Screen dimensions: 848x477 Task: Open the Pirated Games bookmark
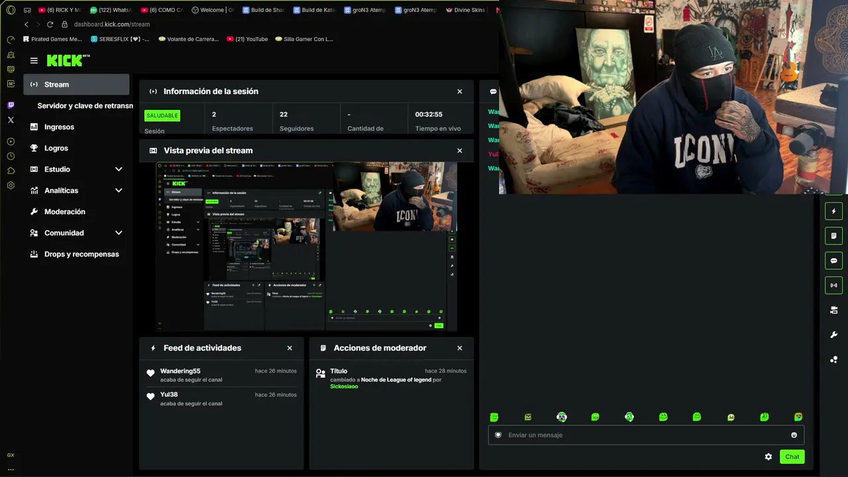(52, 39)
